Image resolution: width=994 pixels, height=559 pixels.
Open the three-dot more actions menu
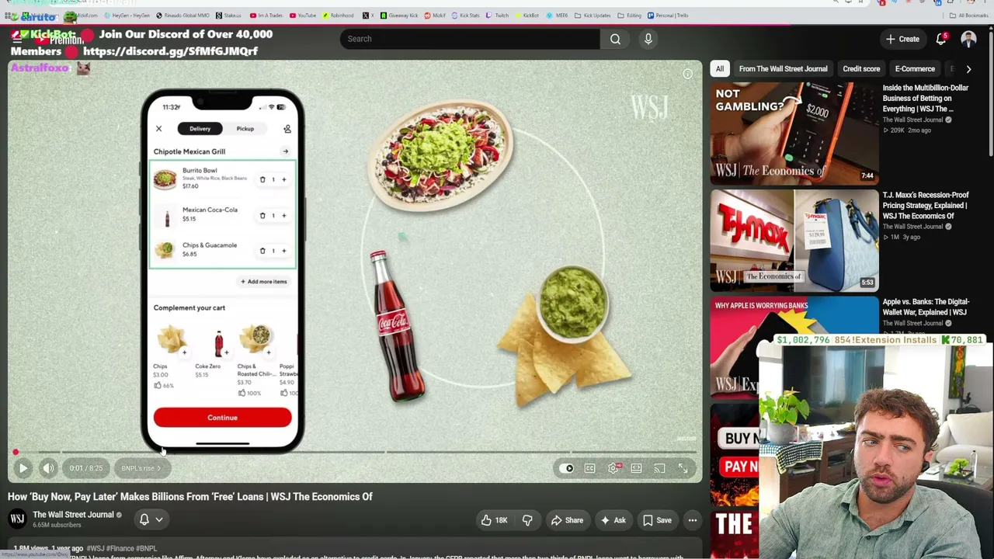692,520
